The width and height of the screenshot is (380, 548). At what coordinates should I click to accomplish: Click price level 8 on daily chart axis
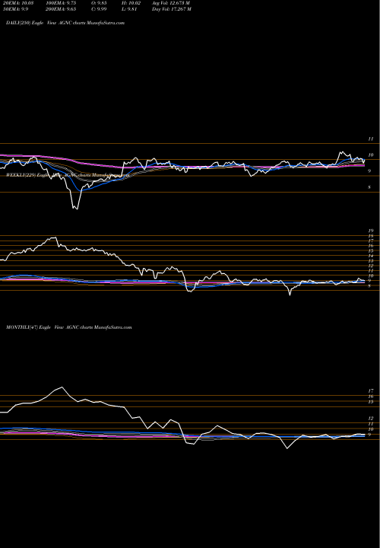click(x=369, y=187)
